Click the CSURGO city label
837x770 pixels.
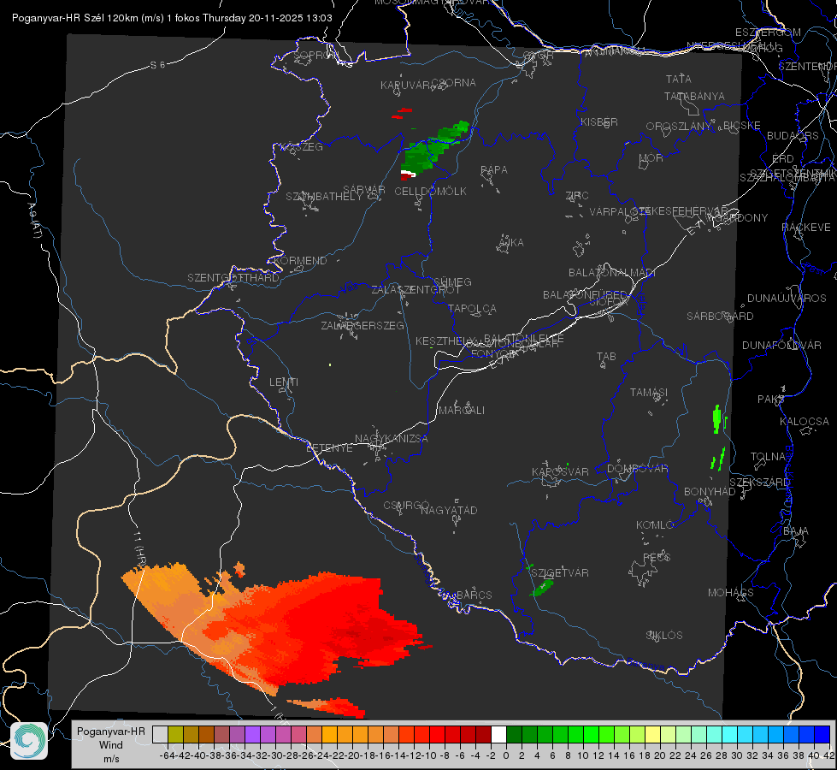click(407, 506)
